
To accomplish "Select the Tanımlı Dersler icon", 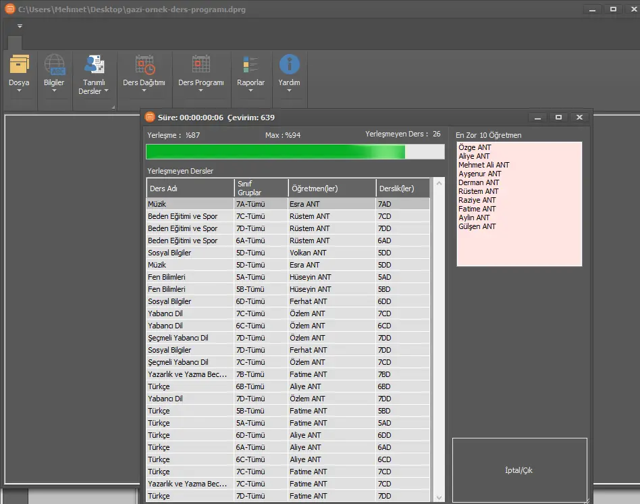I will 93,64.
